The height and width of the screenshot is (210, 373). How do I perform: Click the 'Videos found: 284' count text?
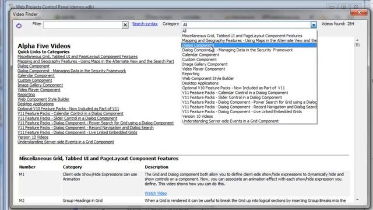337,24
